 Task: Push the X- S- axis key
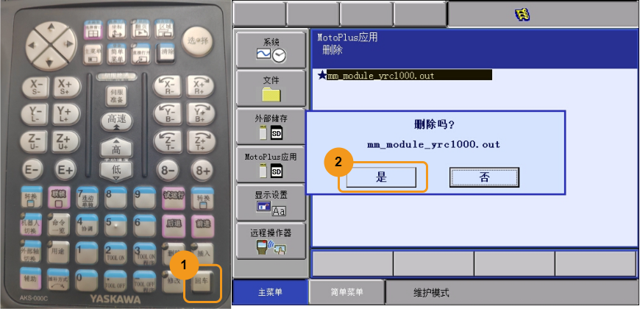coord(35,88)
